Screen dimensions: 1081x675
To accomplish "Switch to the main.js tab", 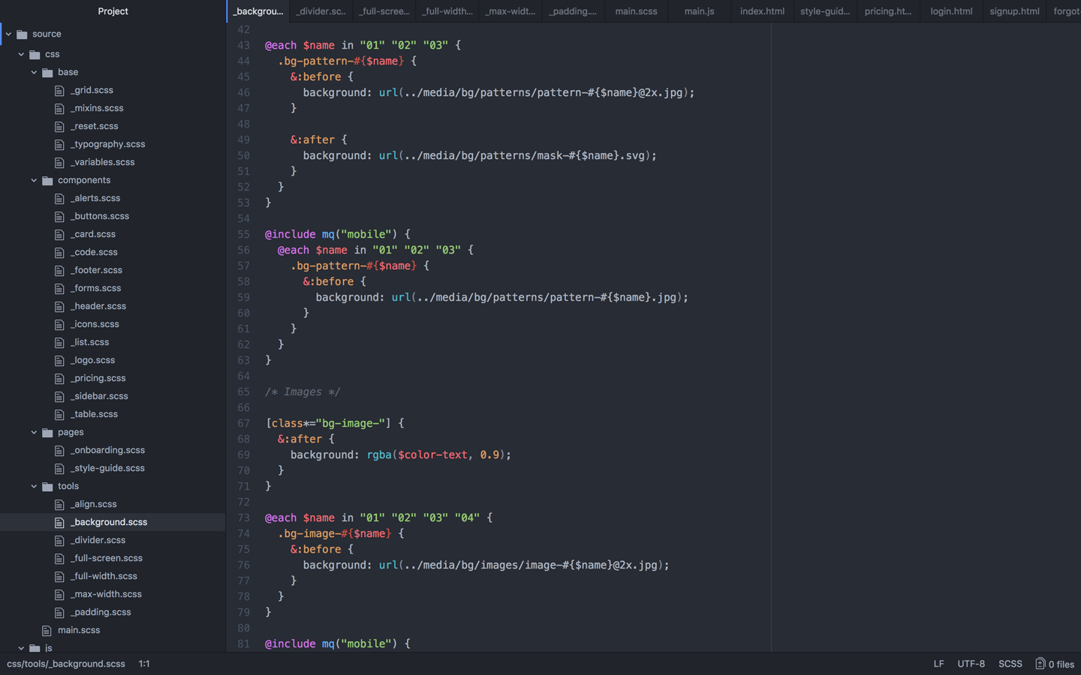I will click(698, 11).
